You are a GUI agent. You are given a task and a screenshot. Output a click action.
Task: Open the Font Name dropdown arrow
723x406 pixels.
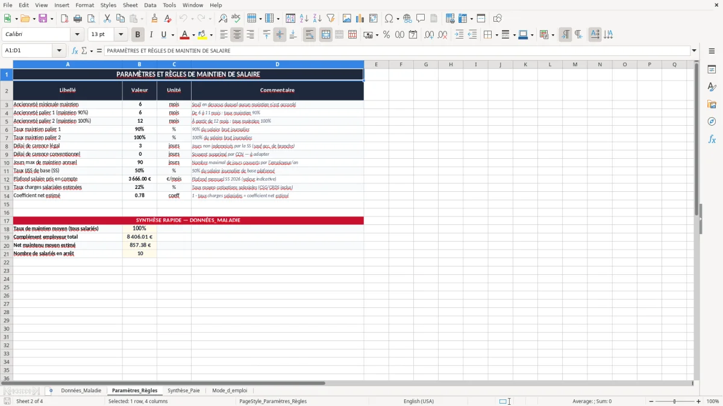(x=77, y=35)
